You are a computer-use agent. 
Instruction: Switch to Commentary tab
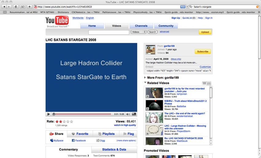tap(68, 149)
